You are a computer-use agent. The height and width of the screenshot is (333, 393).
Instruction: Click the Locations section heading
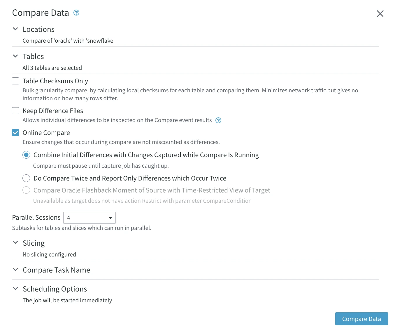point(38,30)
